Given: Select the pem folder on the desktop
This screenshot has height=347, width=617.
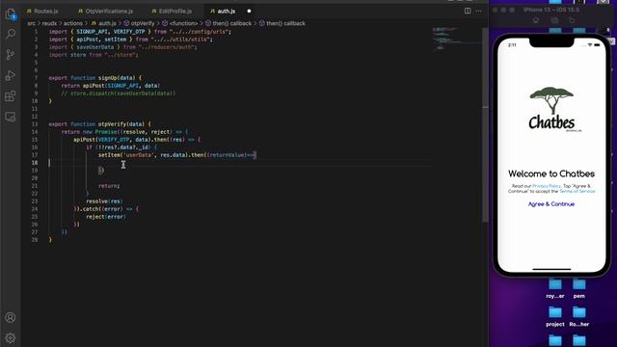Looking at the screenshot, I should click(x=578, y=287).
